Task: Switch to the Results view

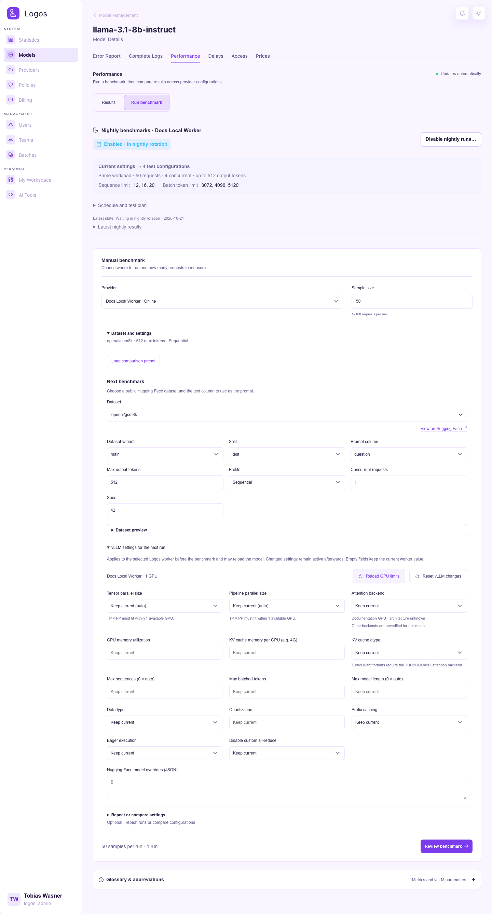Action: pyautogui.click(x=109, y=102)
